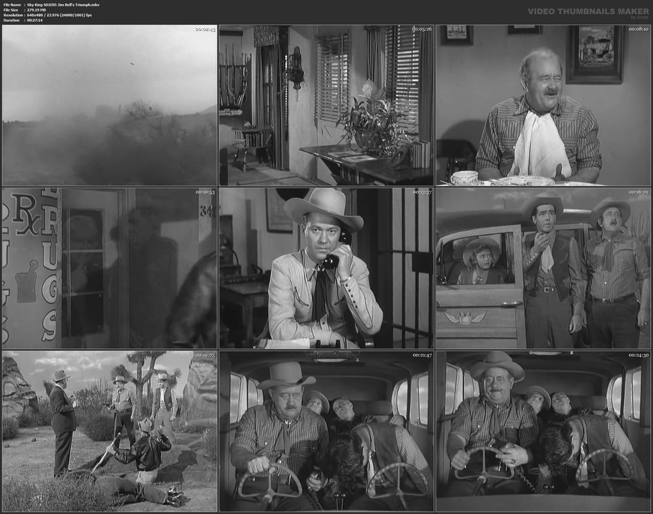
Task: Click the file name 'Sky King S01E05 Jim Bell's Triumph.mkv'
Action: pyautogui.click(x=64, y=4)
